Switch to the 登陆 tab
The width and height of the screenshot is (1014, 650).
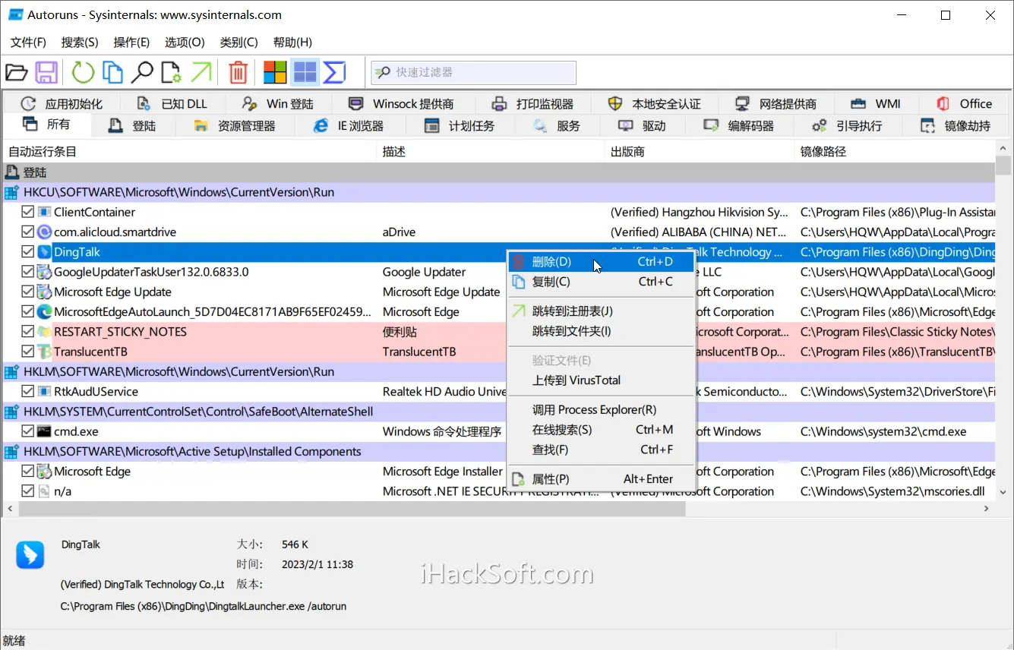click(132, 126)
